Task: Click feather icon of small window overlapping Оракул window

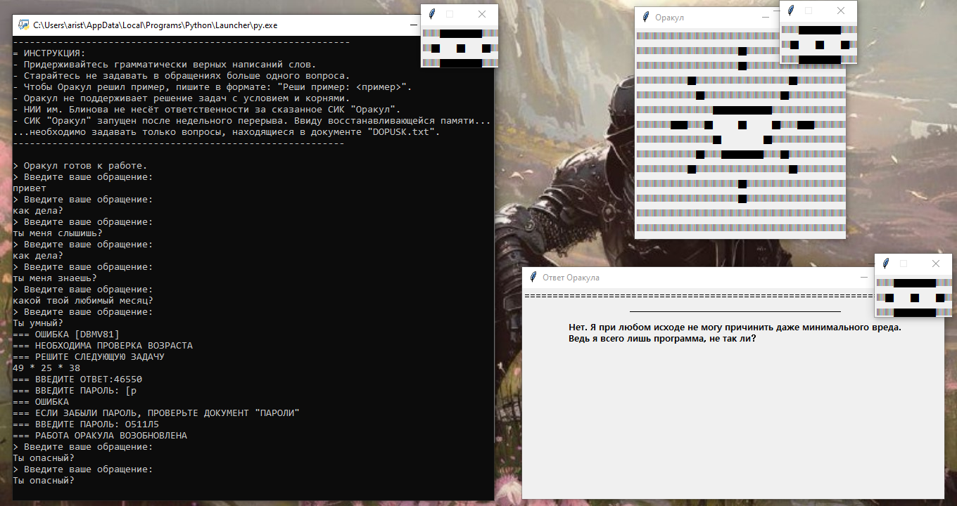Action: coord(790,11)
